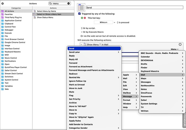Select Format in Mail's menu list
This screenshot has width=186, height=130.
click(130, 100)
